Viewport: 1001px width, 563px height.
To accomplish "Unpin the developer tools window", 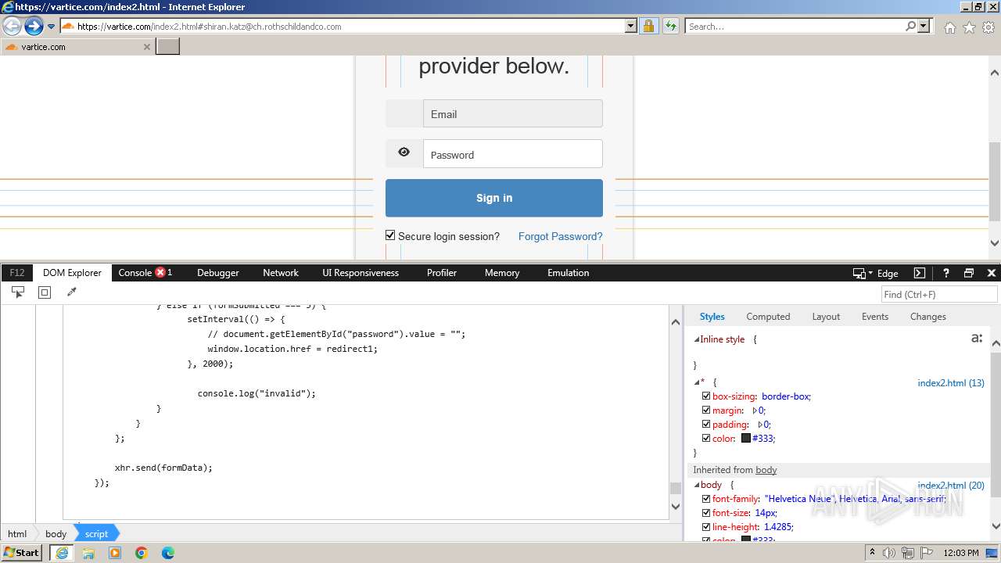I will pyautogui.click(x=969, y=273).
